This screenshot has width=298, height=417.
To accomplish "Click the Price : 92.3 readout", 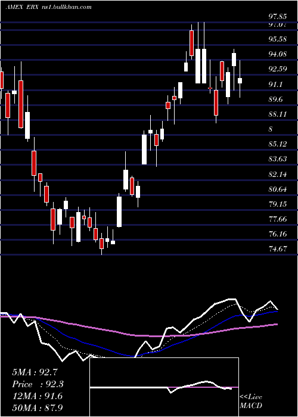I will 38,384.
